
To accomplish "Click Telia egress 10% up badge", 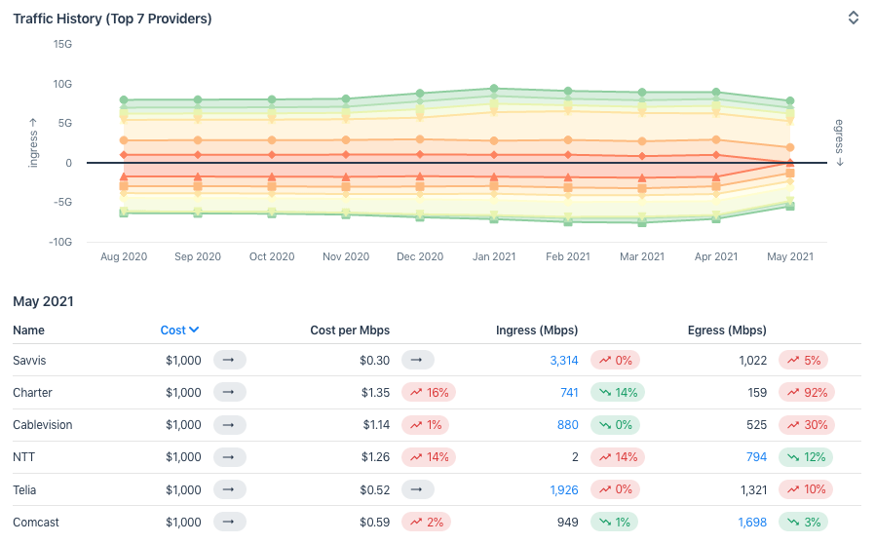I will pyautogui.click(x=805, y=489).
